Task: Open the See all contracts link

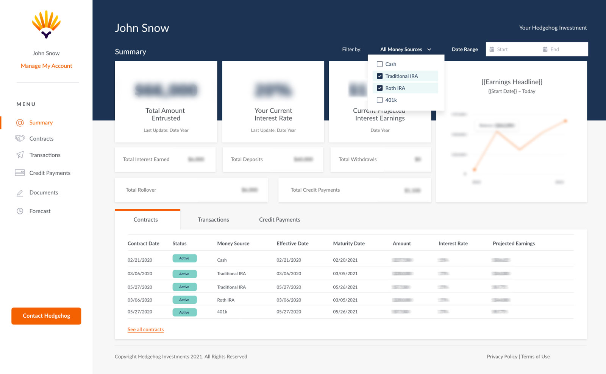Action: click(145, 330)
